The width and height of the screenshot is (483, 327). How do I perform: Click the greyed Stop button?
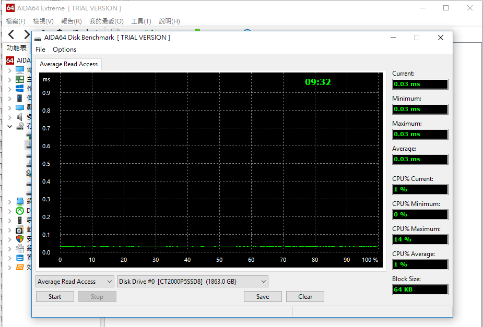tap(97, 297)
